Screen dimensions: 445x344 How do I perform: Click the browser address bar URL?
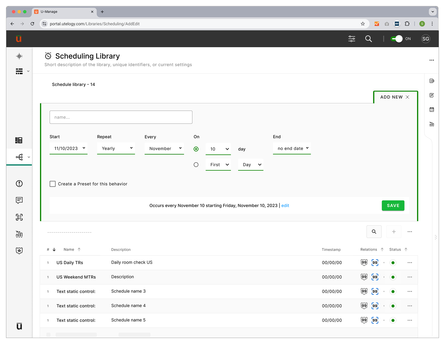pos(95,24)
